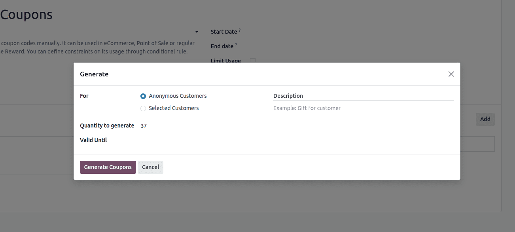Click the Coupons page title
Viewport: 515px width, 232px height.
click(x=26, y=15)
